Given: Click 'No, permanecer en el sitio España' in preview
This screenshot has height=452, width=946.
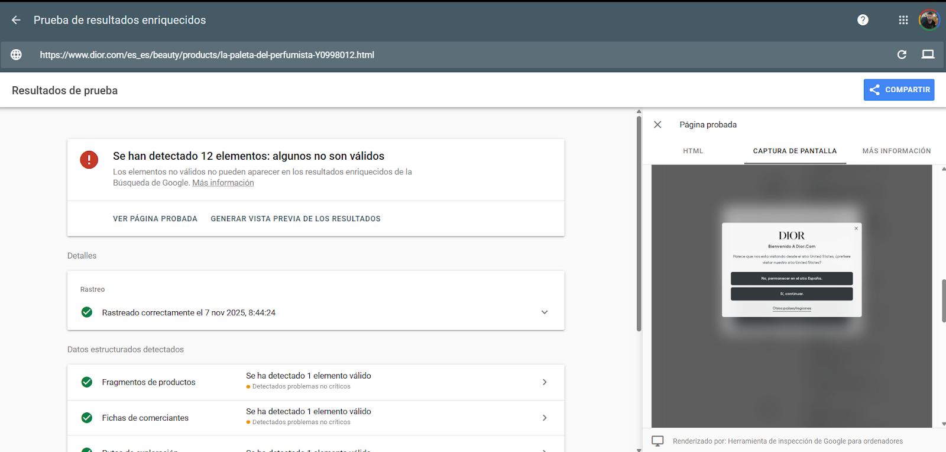Looking at the screenshot, I should point(792,279).
